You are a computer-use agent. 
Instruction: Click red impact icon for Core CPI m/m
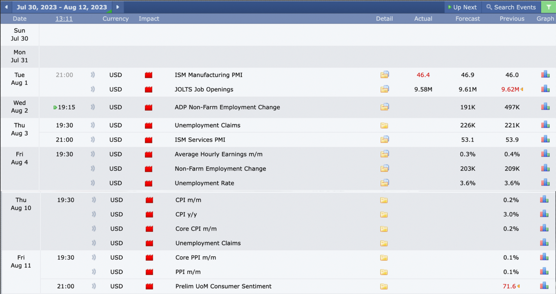tap(149, 229)
